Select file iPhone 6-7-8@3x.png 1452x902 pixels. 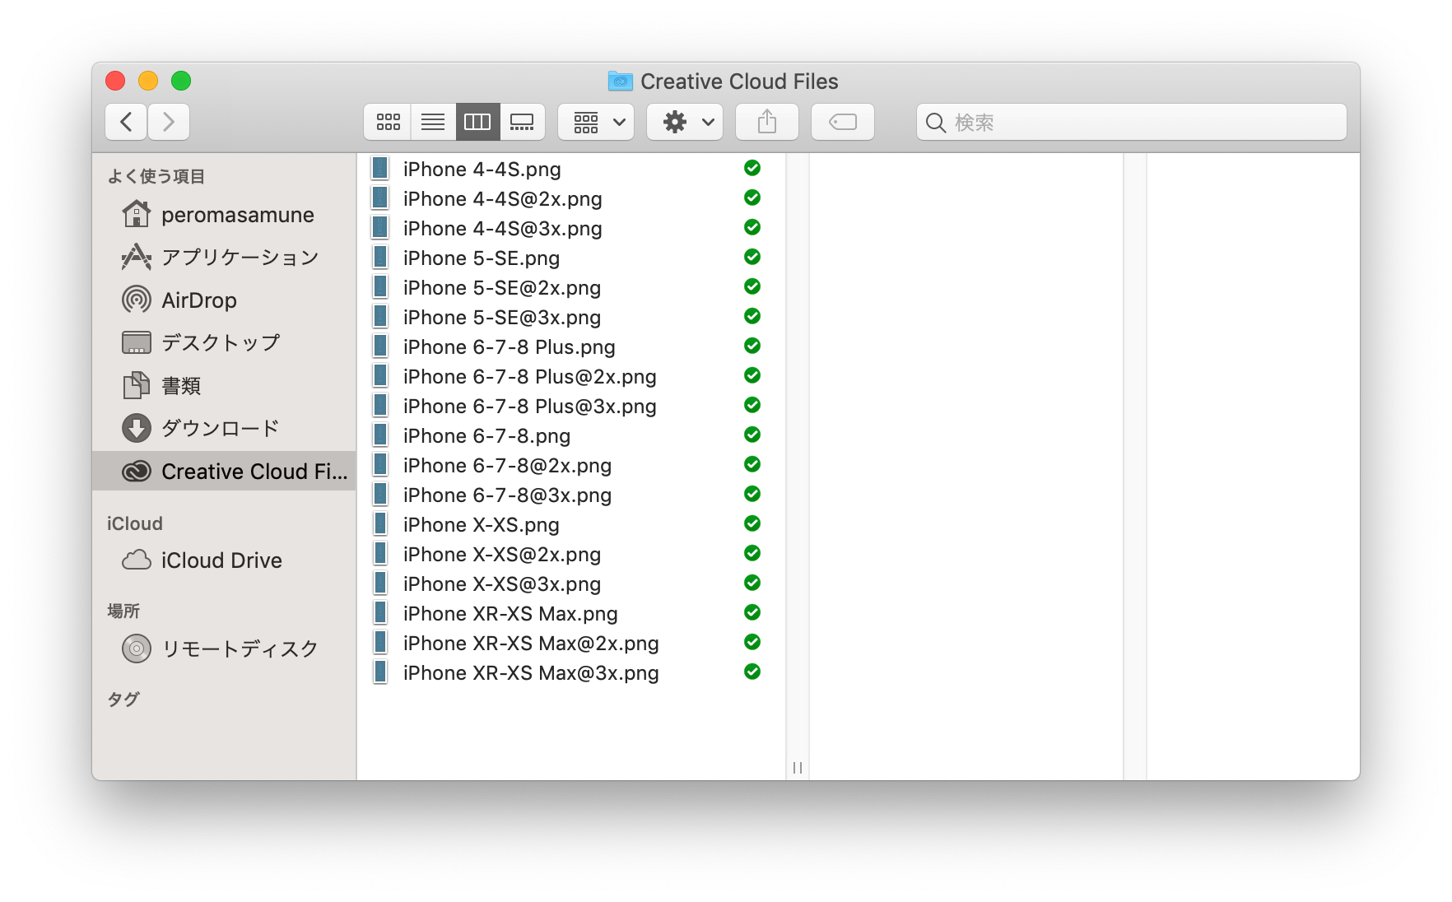572,495
